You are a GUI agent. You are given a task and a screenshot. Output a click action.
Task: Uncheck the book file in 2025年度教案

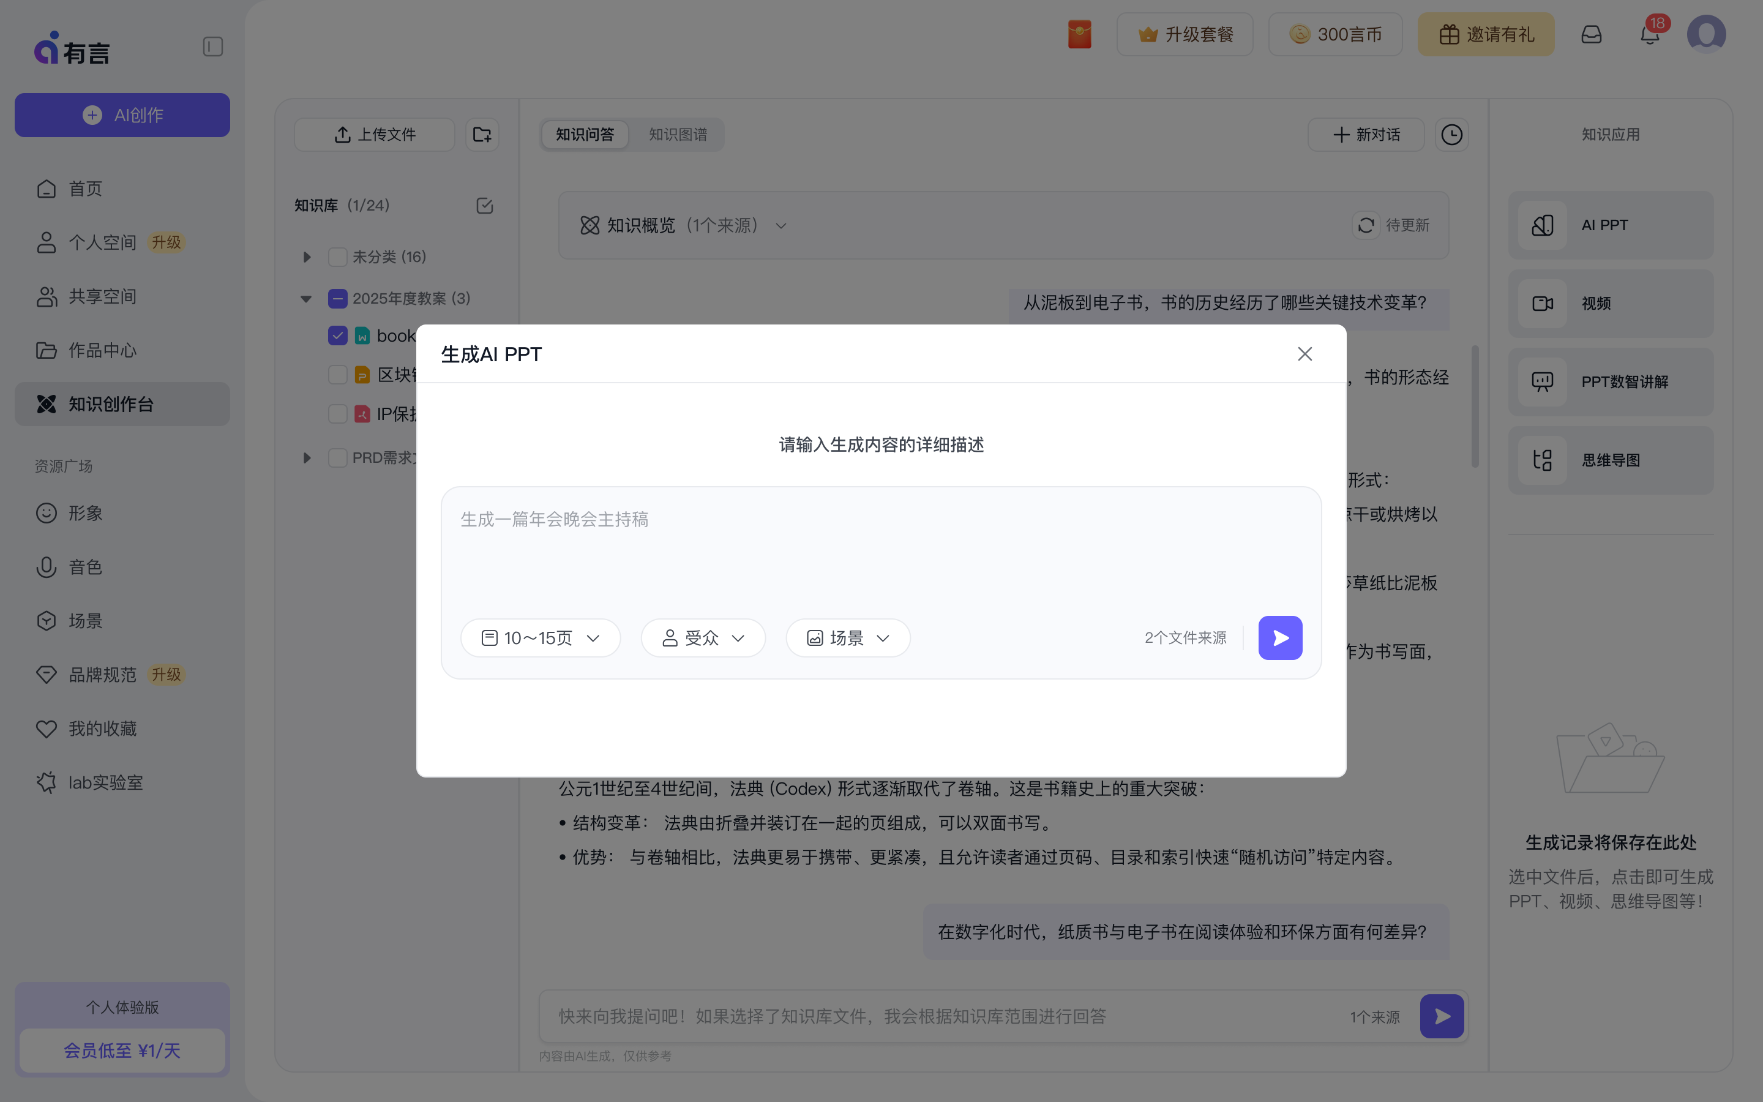(x=337, y=335)
